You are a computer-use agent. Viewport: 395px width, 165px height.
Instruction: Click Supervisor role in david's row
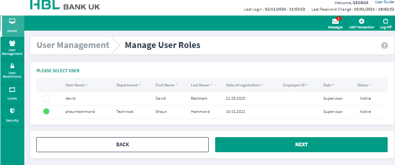pyautogui.click(x=333, y=98)
